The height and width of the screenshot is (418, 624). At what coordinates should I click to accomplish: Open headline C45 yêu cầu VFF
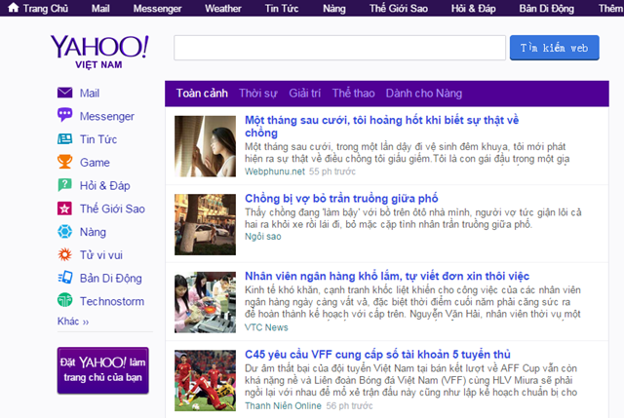377,354
